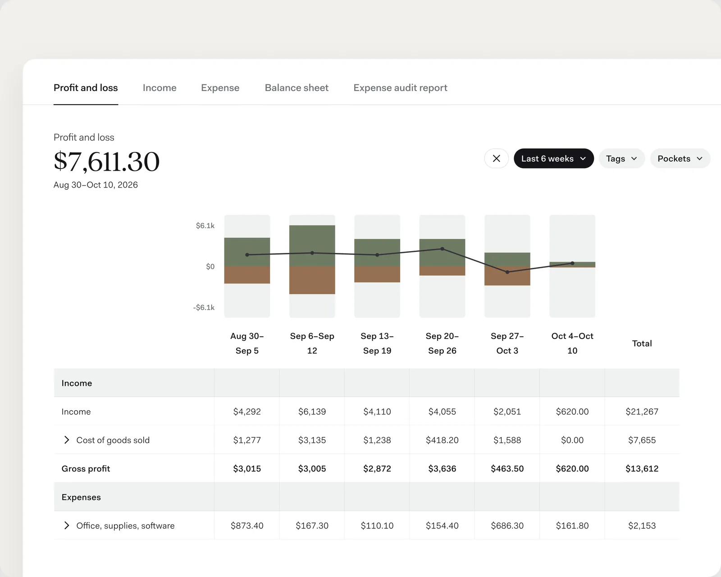Click the Sep 27–Oct 3 chart bar

[x=507, y=266]
